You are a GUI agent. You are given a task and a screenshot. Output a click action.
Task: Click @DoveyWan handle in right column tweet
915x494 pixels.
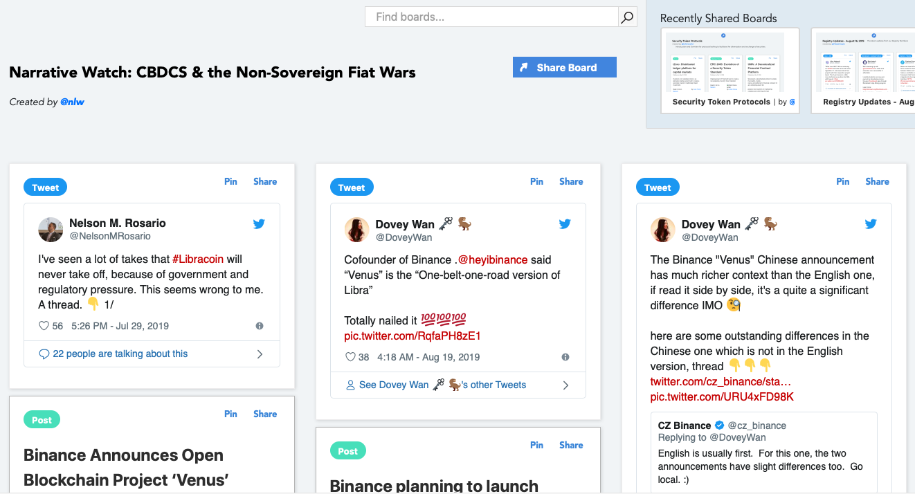point(709,237)
